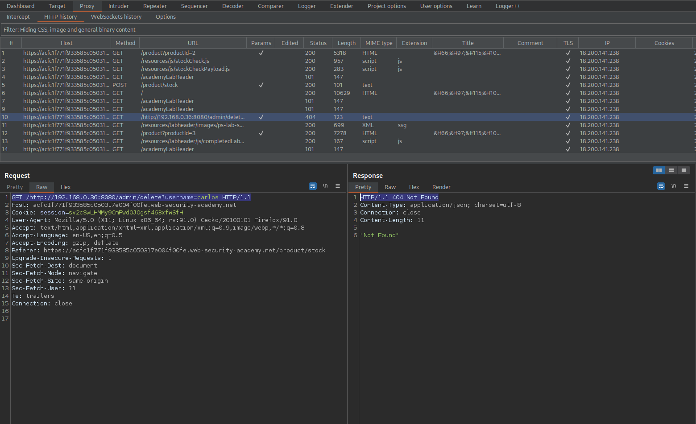Select history row /product?productId=2
Viewport: 696px width, 424px height.
[348, 53]
